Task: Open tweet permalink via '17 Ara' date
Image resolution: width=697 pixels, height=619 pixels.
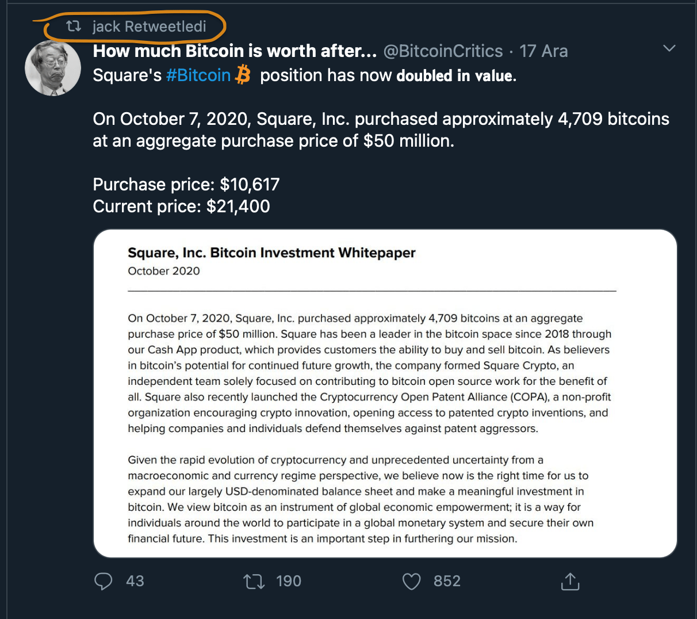Action: click(543, 51)
